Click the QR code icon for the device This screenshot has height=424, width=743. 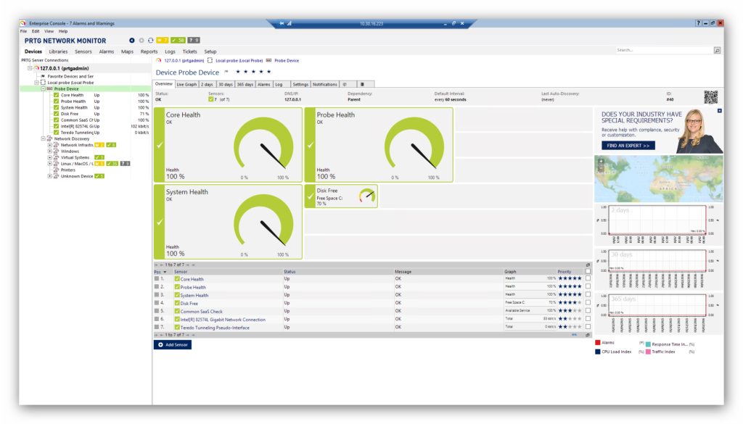click(710, 97)
